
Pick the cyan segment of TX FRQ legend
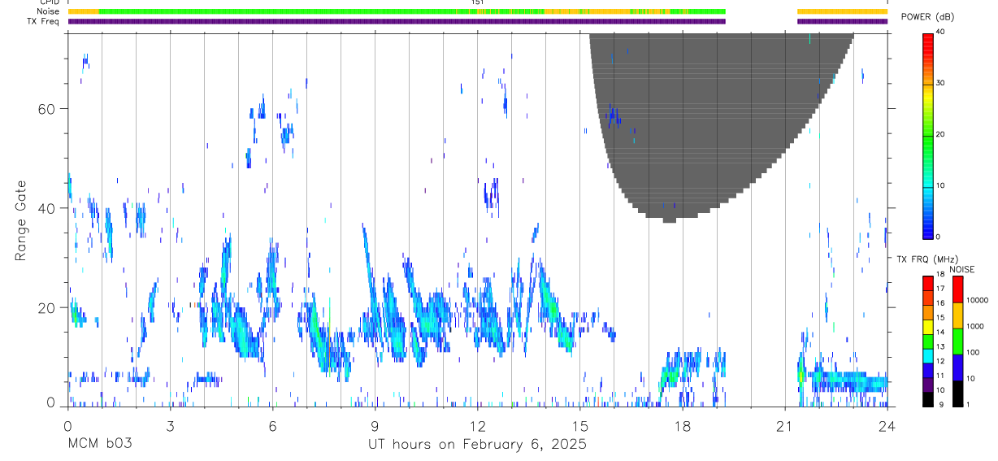point(927,355)
